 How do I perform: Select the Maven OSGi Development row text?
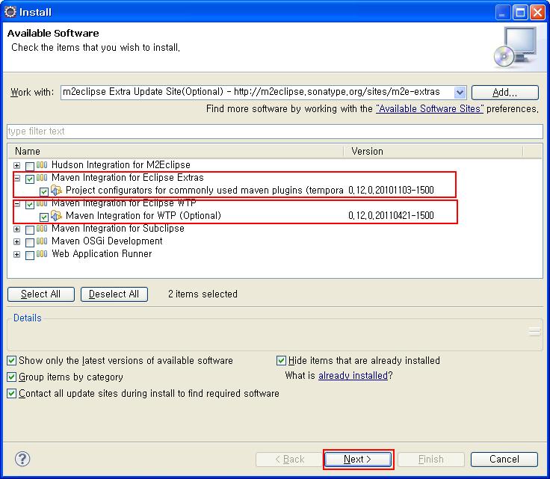[107, 241]
